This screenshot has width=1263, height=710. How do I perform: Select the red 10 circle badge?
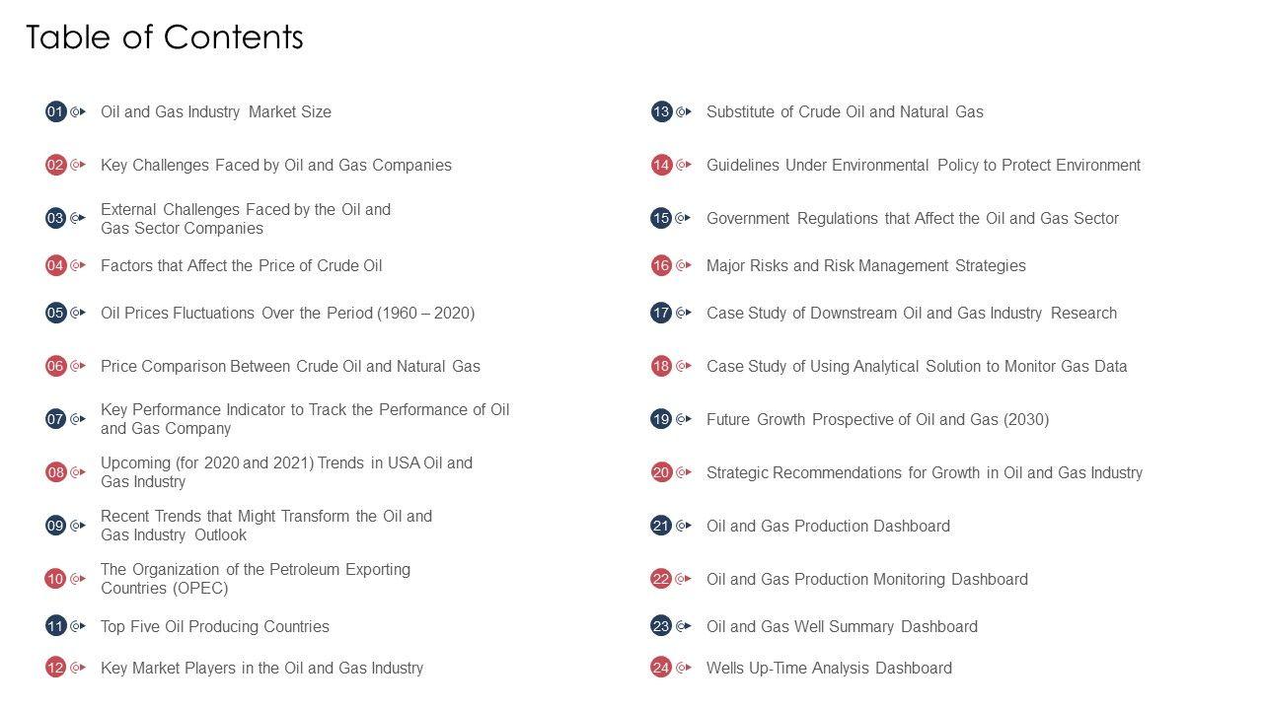(x=55, y=579)
